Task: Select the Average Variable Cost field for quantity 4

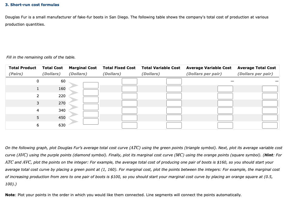Action: [x=225, y=110]
